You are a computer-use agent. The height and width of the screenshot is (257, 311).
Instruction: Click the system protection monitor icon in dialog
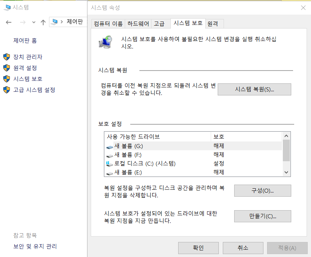coord(106,42)
